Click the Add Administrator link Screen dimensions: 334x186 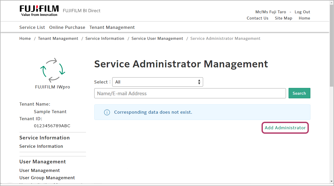coord(285,128)
